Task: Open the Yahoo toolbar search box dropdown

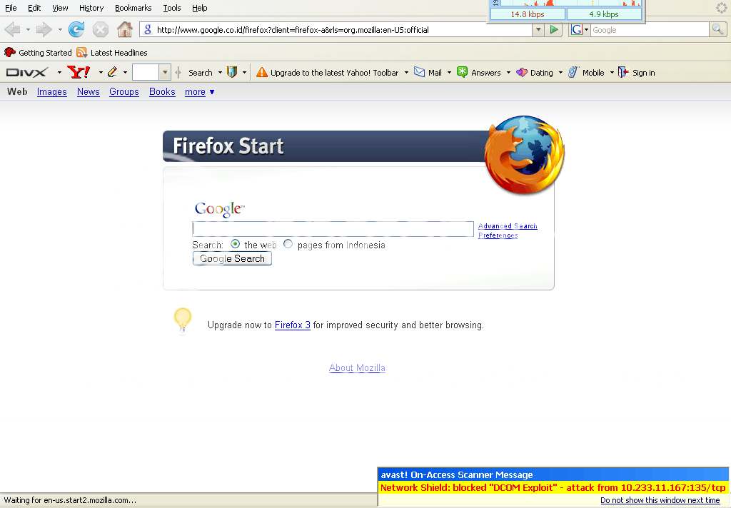Action: pyautogui.click(x=165, y=72)
